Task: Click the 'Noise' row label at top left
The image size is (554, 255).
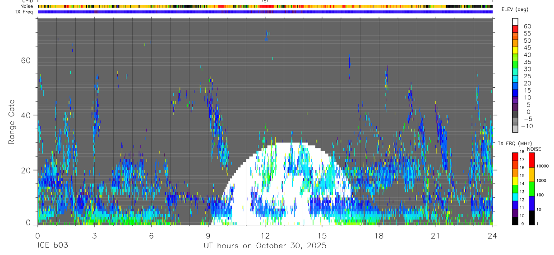Action: pyautogui.click(x=27, y=6)
